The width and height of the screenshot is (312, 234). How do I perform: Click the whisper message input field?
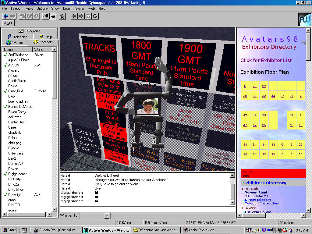173,216
